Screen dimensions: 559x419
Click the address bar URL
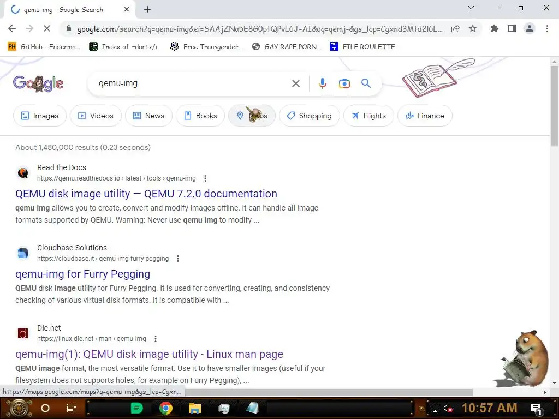(259, 29)
